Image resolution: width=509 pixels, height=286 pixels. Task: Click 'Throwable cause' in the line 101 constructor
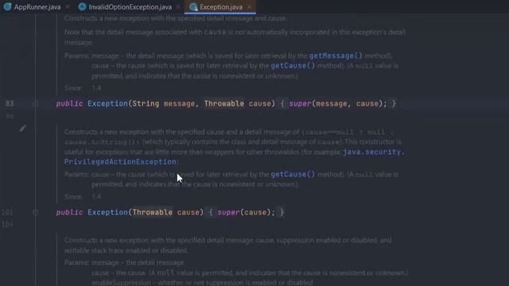(165, 212)
